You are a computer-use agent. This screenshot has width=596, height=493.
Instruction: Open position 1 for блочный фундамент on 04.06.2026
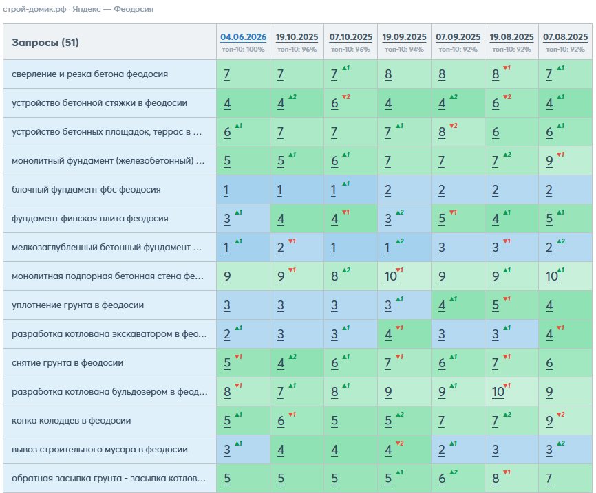[x=226, y=190]
